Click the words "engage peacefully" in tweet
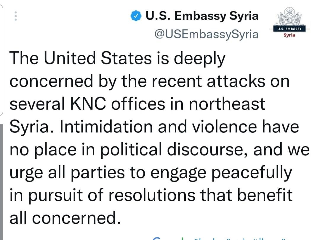 click(221, 173)
